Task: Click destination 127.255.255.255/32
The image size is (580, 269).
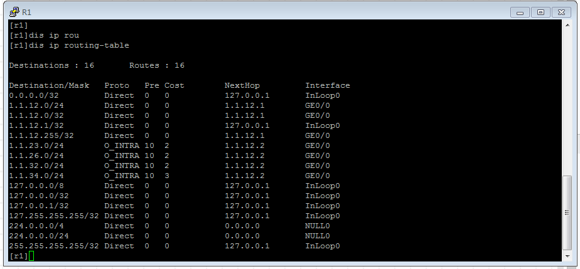Action: click(x=54, y=216)
